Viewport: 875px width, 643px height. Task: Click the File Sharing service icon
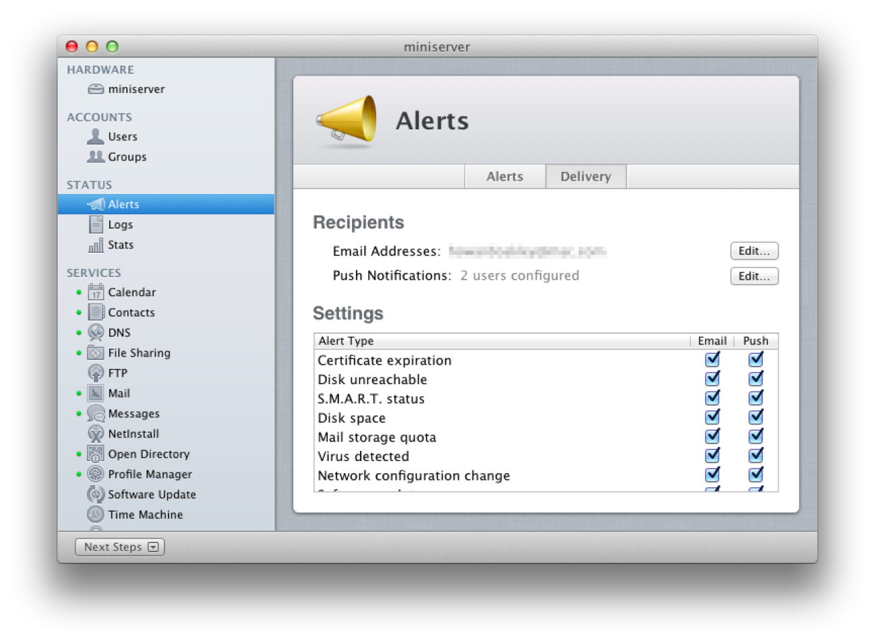click(95, 353)
